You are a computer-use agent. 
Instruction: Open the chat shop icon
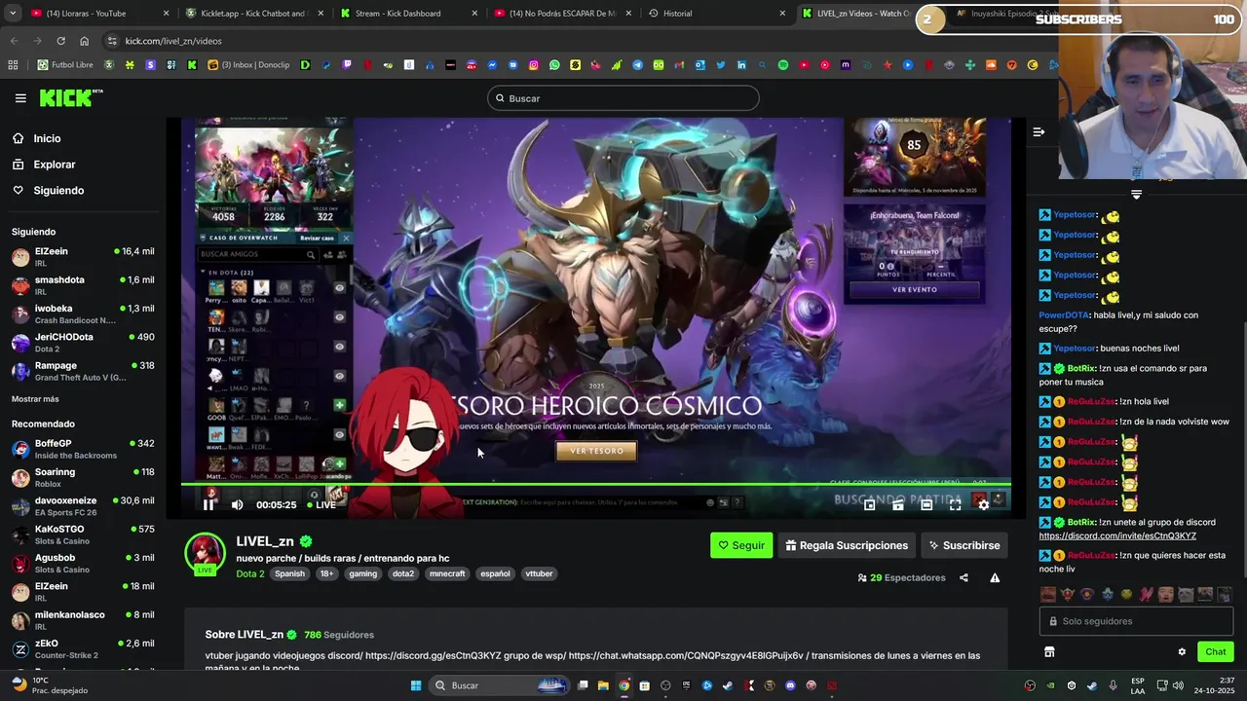pos(1049,652)
